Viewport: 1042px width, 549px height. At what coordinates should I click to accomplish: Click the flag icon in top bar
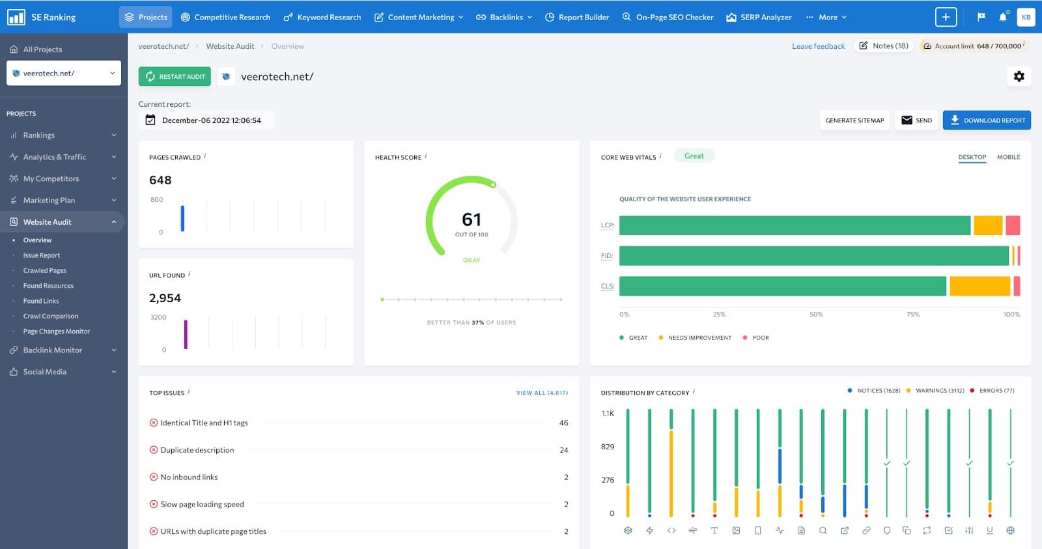981,17
